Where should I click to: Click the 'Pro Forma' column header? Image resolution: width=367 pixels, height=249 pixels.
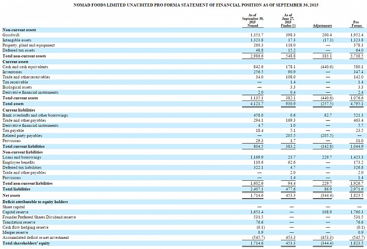(x=356, y=24)
